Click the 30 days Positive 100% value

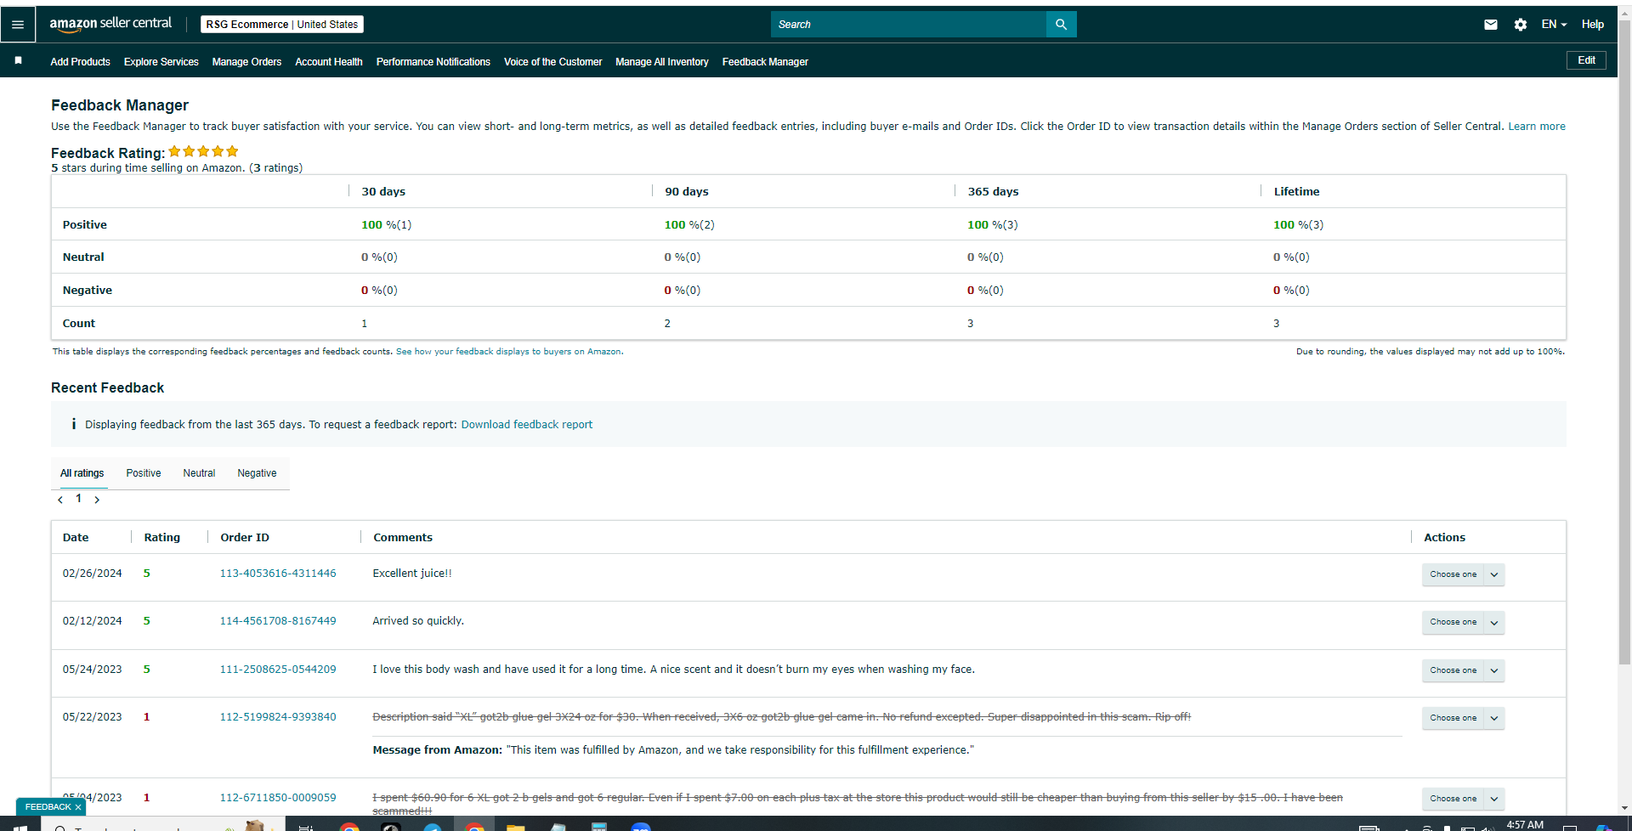pyautogui.click(x=386, y=225)
